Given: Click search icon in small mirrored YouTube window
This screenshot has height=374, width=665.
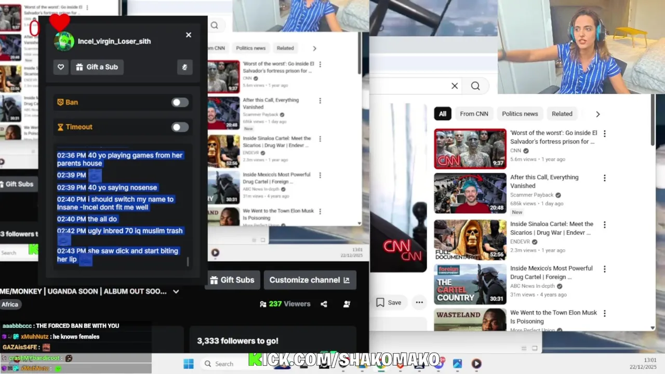Looking at the screenshot, I should [x=214, y=25].
